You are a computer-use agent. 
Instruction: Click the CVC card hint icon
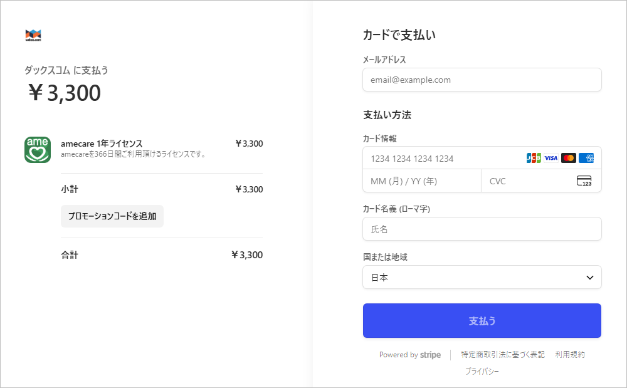coord(584,181)
